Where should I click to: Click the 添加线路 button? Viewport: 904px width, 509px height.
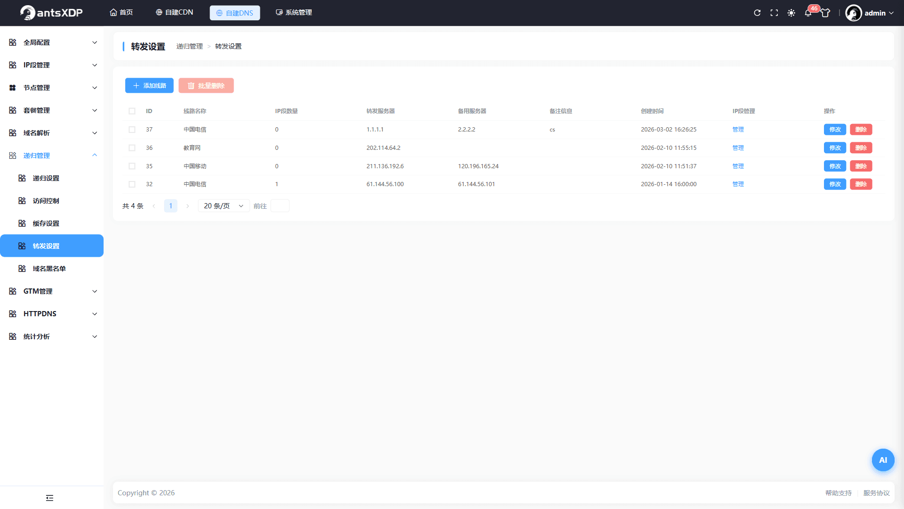149,85
